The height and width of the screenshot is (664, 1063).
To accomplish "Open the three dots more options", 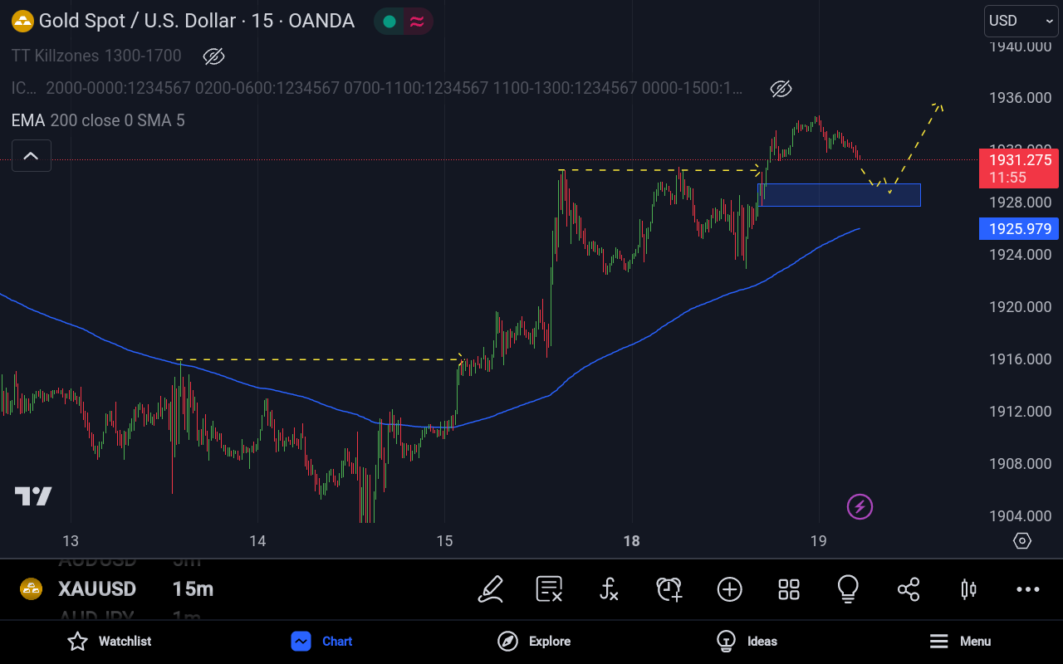I will coord(1028,589).
